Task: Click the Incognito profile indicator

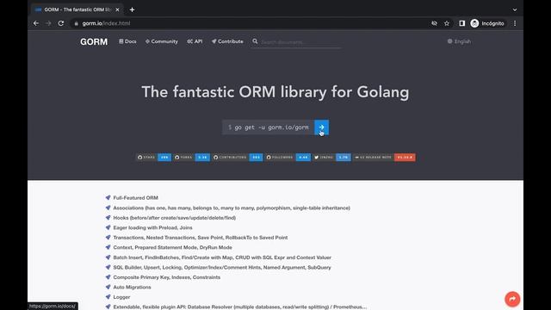Action: 487,23
